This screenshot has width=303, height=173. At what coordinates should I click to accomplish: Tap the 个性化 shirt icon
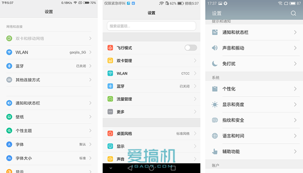215,89
